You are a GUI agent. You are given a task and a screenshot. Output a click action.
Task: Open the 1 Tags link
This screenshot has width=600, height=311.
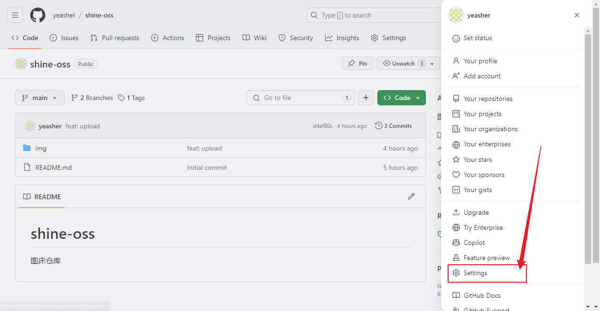click(131, 98)
